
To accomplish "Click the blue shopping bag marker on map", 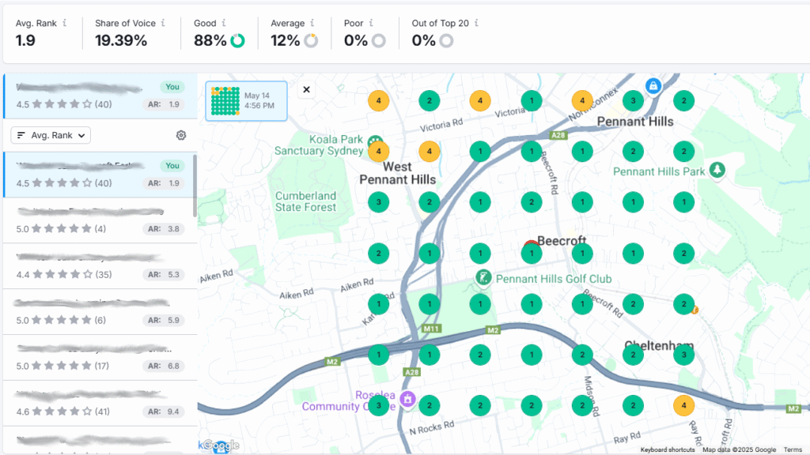I will tap(653, 85).
